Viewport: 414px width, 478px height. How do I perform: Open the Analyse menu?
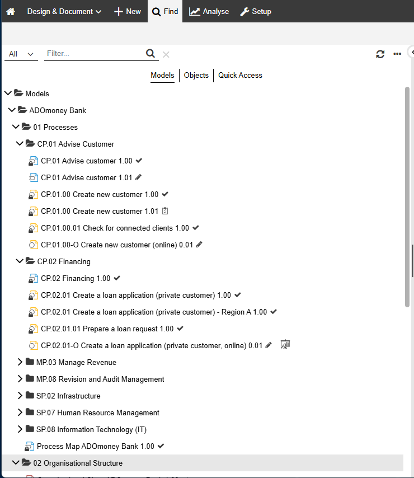[209, 11]
